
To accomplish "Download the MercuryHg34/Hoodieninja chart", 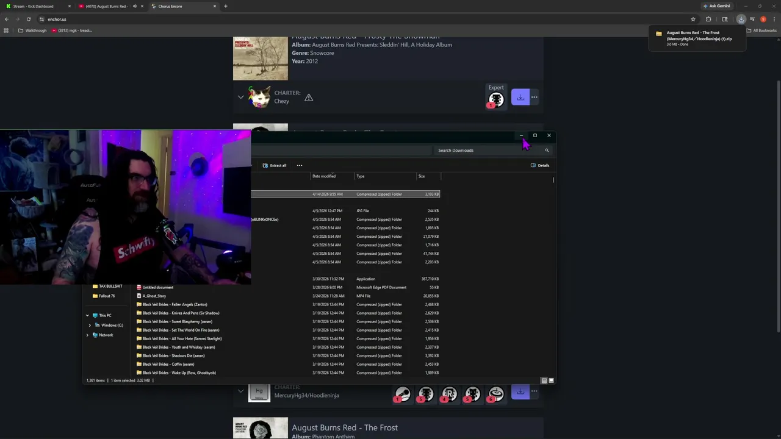I will [520, 391].
